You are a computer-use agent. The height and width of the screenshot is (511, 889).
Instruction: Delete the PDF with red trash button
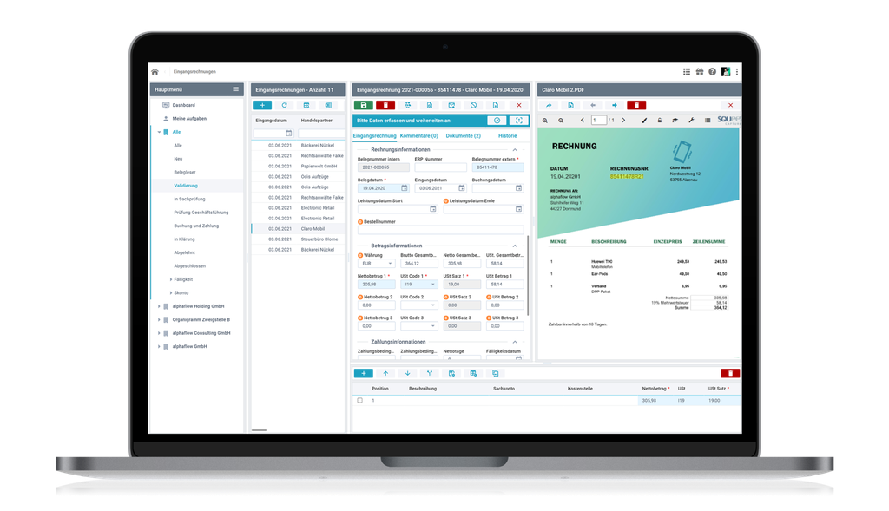pos(636,105)
